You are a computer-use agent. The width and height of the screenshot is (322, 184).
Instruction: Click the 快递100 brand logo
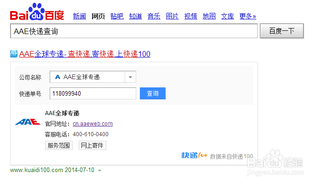coord(194,155)
